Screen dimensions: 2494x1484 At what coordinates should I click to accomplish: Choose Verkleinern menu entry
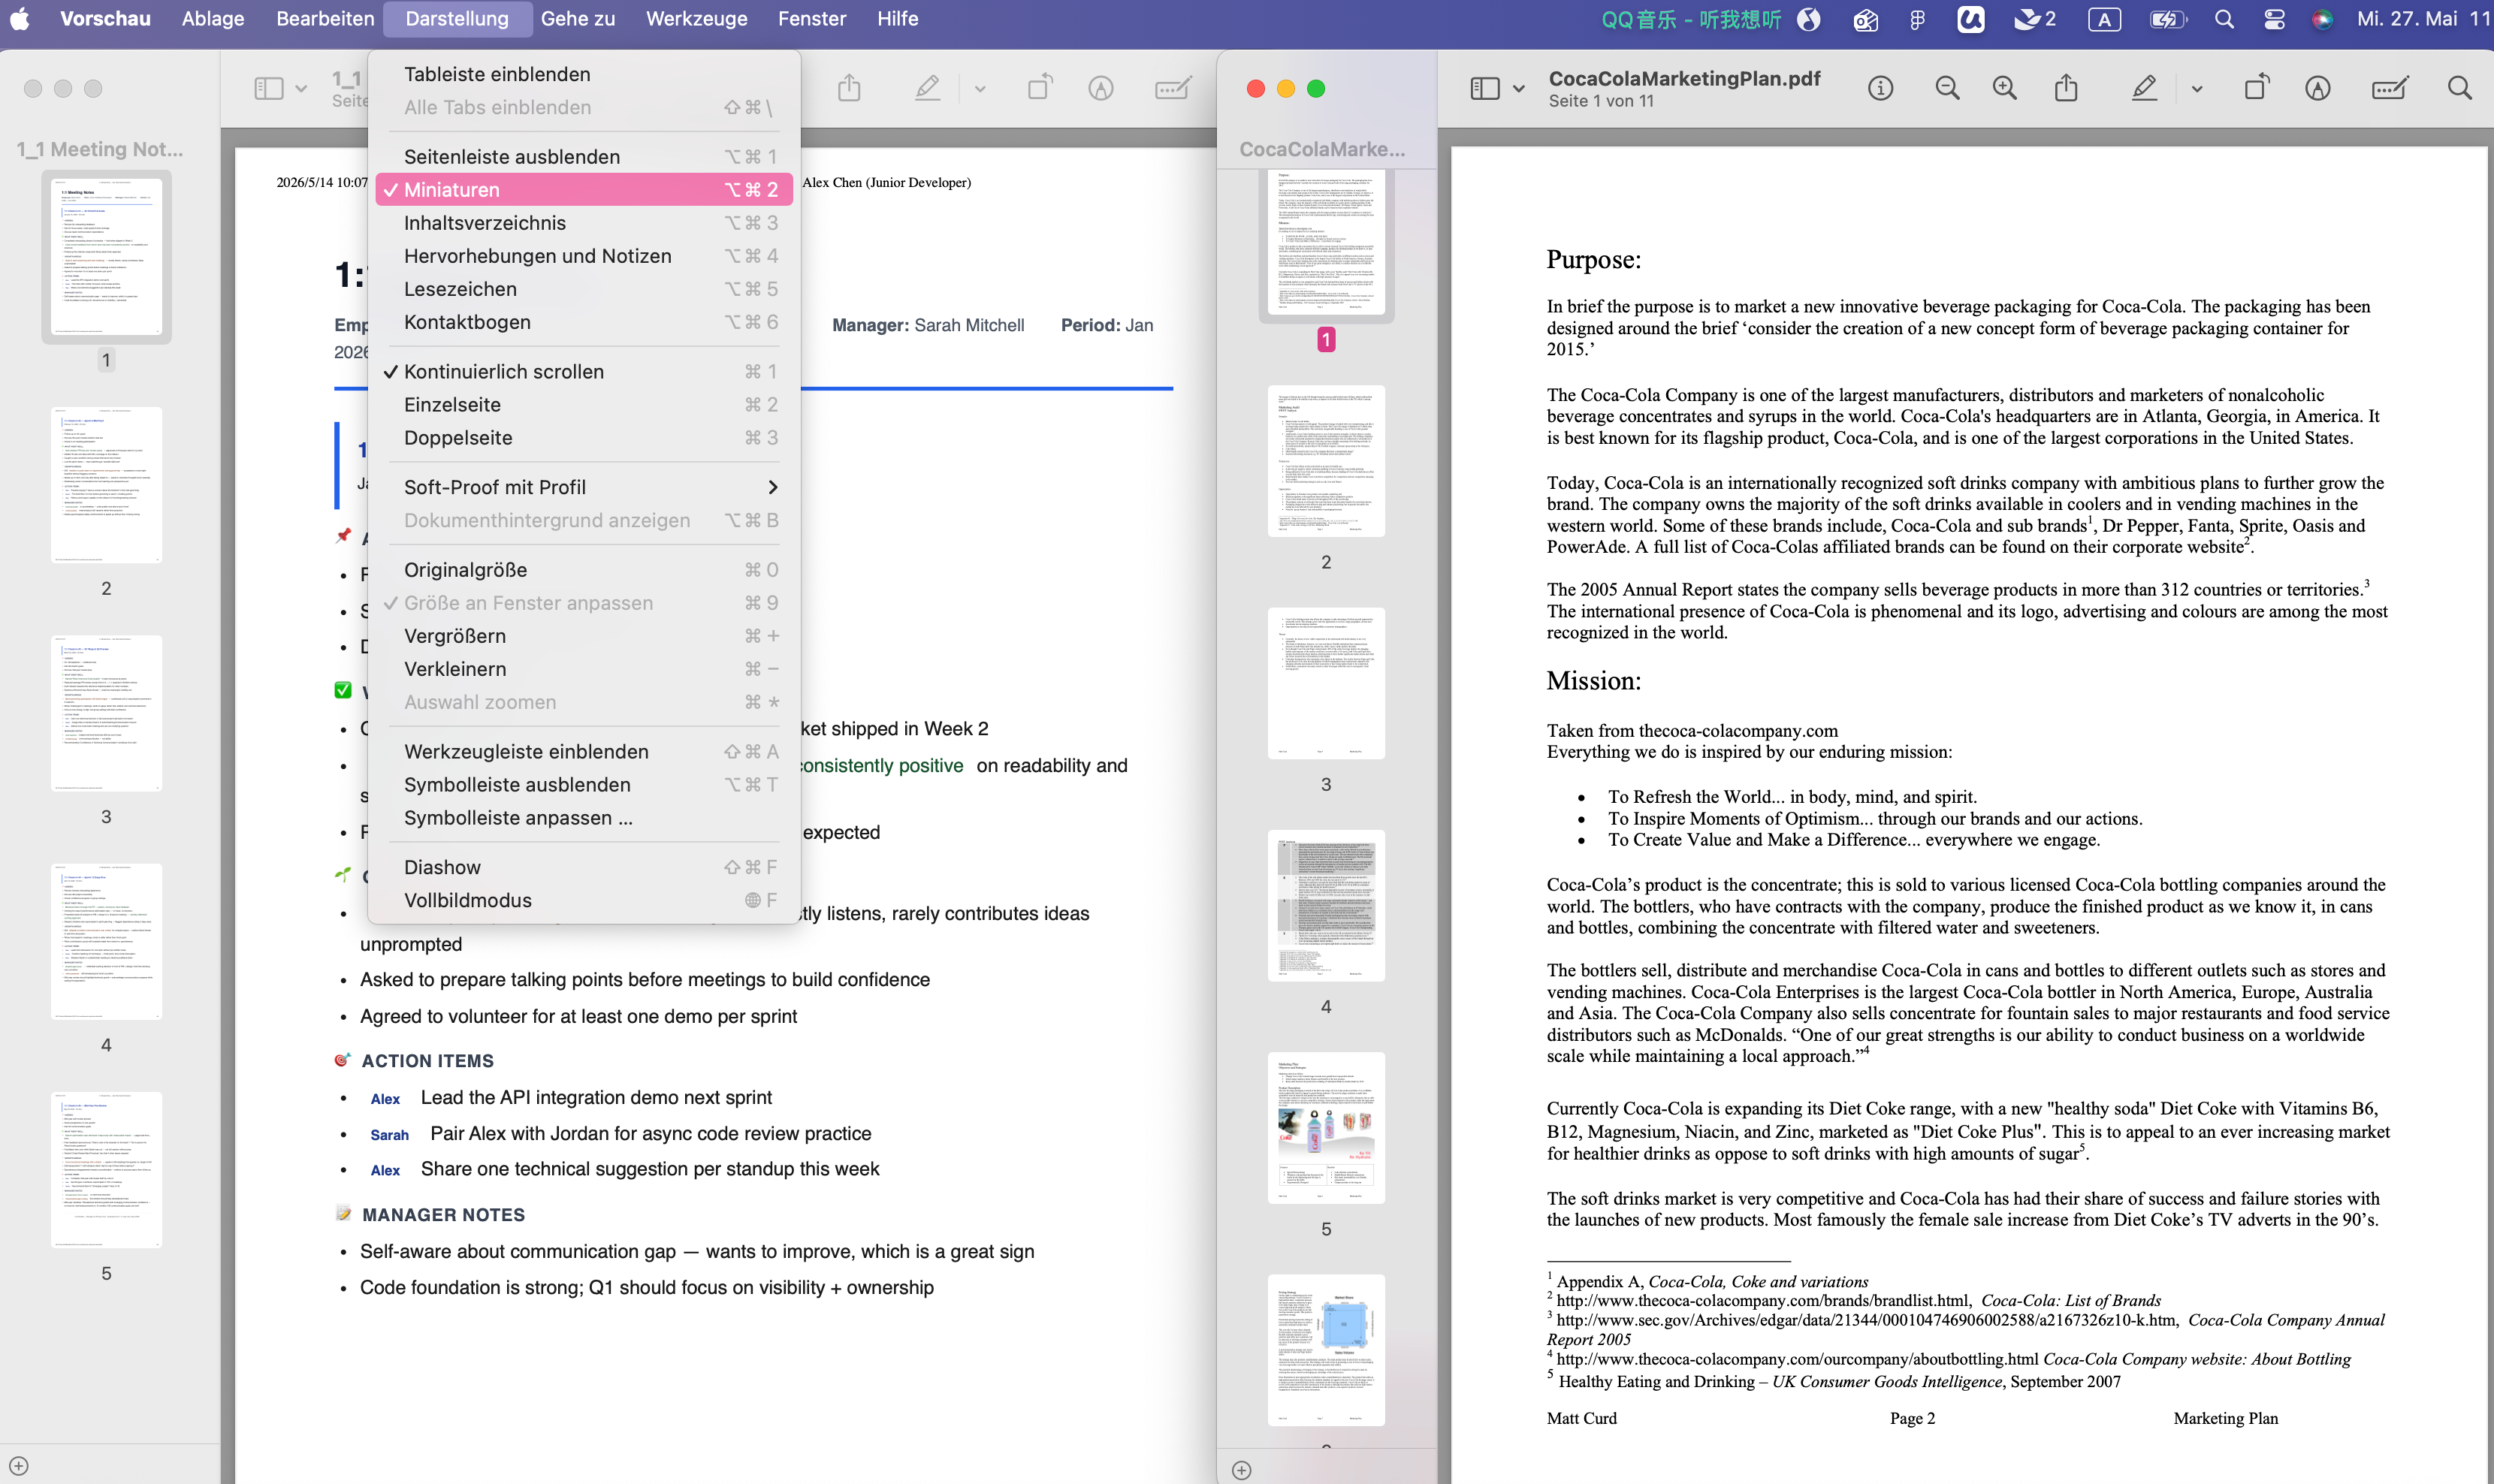584,669
